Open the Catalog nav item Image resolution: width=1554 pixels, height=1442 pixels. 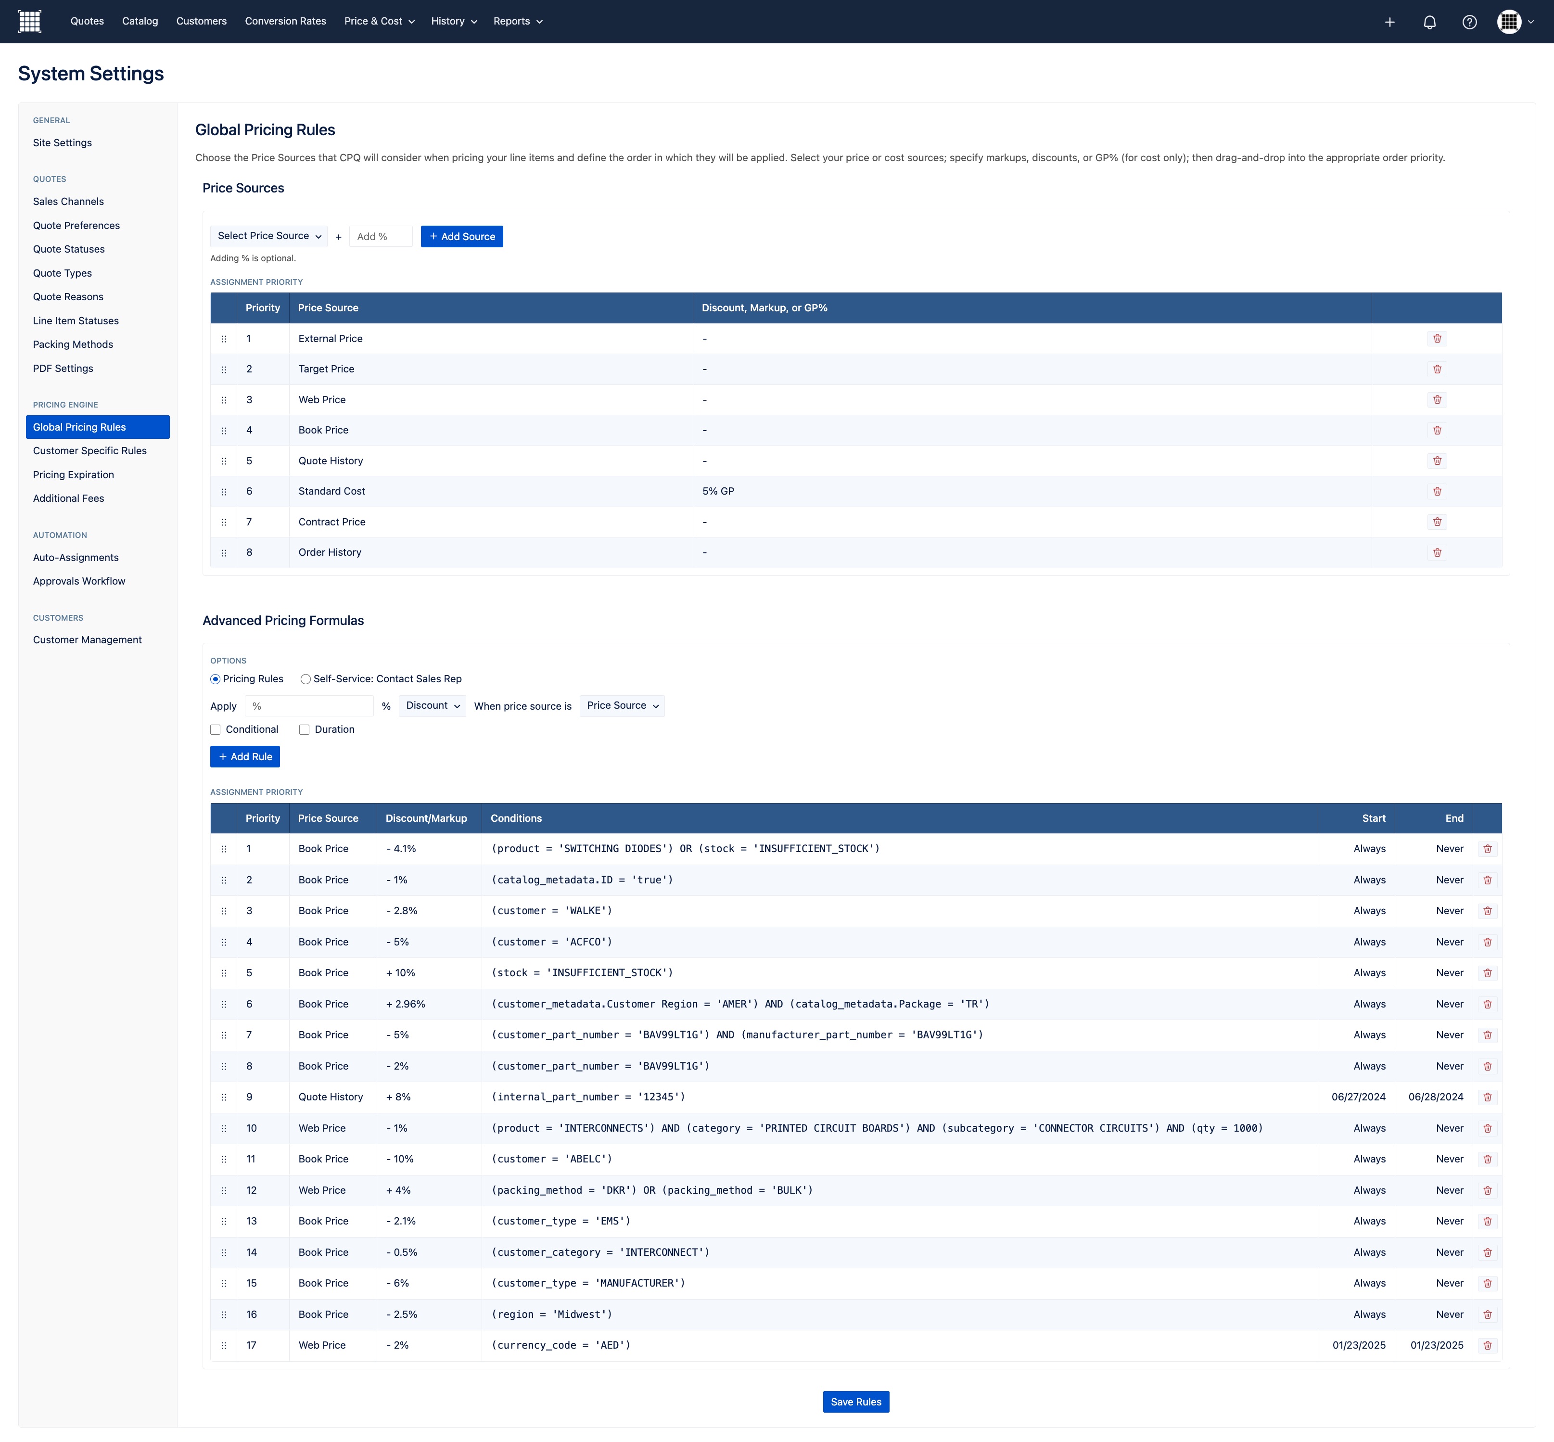140,21
